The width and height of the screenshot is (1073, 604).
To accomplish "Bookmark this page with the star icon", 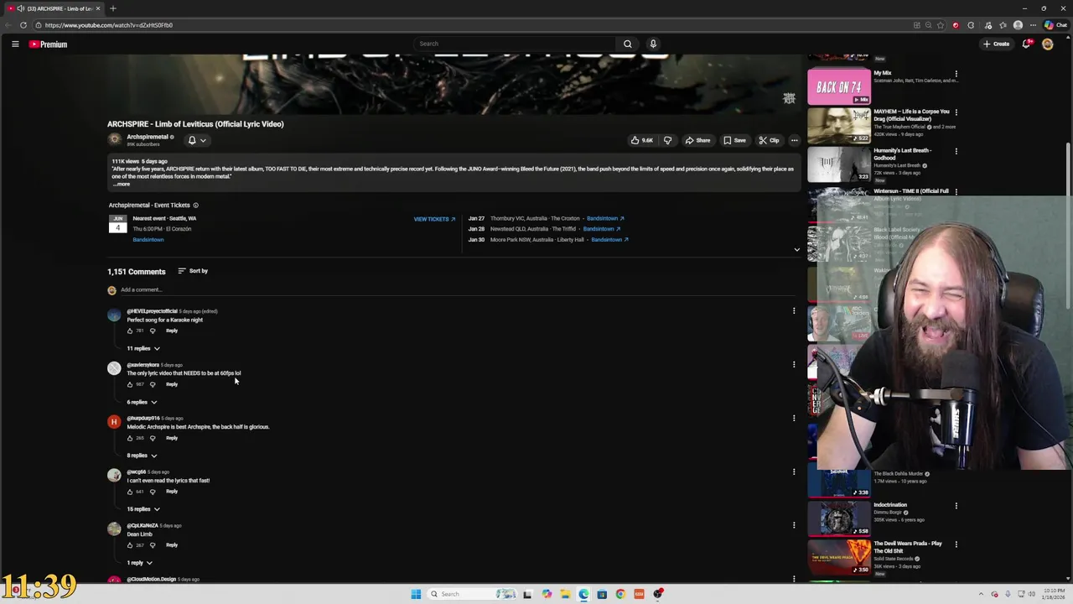I will pyautogui.click(x=941, y=25).
